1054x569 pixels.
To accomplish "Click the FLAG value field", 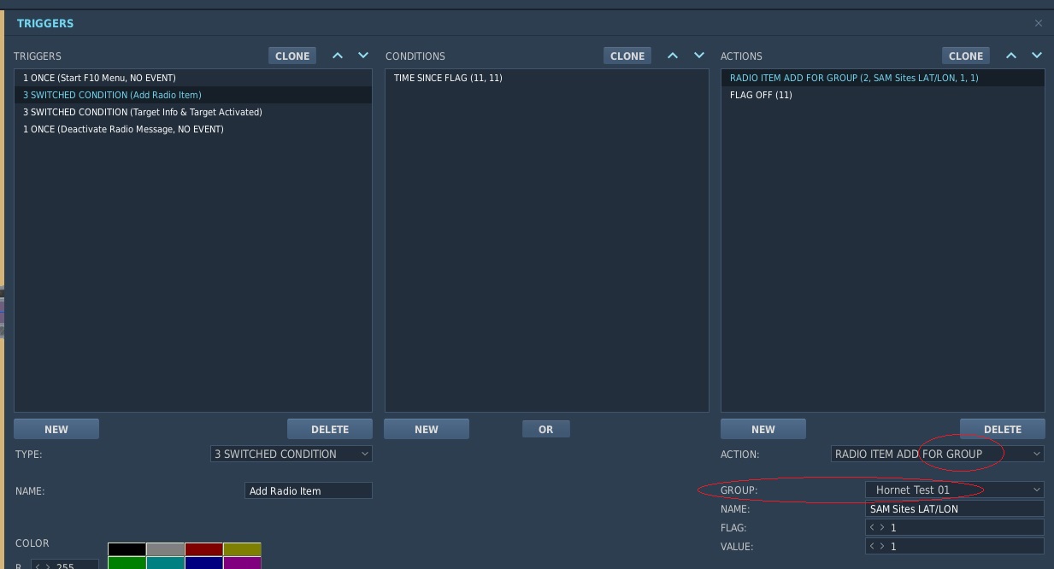I will point(955,527).
